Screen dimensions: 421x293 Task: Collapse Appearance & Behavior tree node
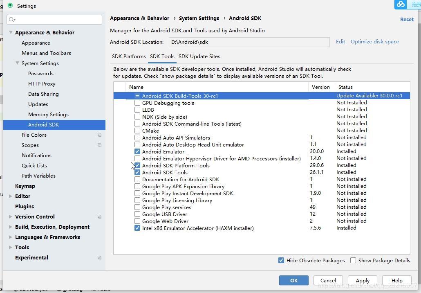11,32
